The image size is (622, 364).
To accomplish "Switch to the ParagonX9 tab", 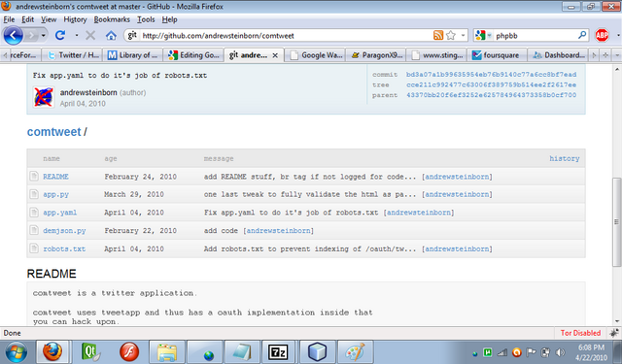I will [376, 55].
